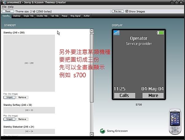
Task: Click the application icon in the title bar
Action: [x=4, y=2]
